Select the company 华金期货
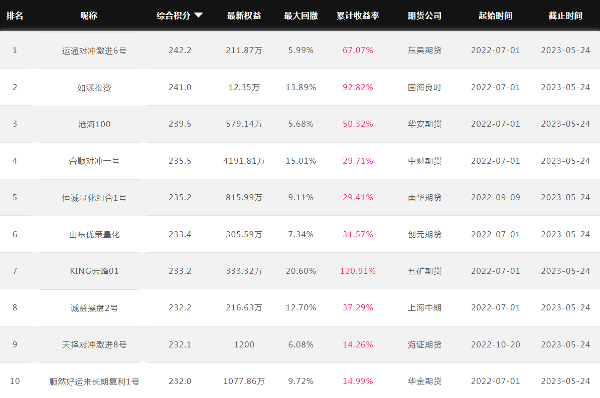 425,381
